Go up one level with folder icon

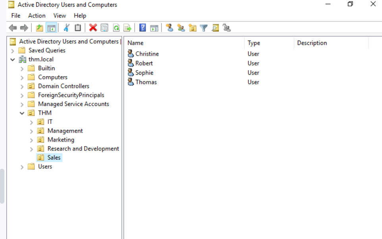tap(39, 28)
